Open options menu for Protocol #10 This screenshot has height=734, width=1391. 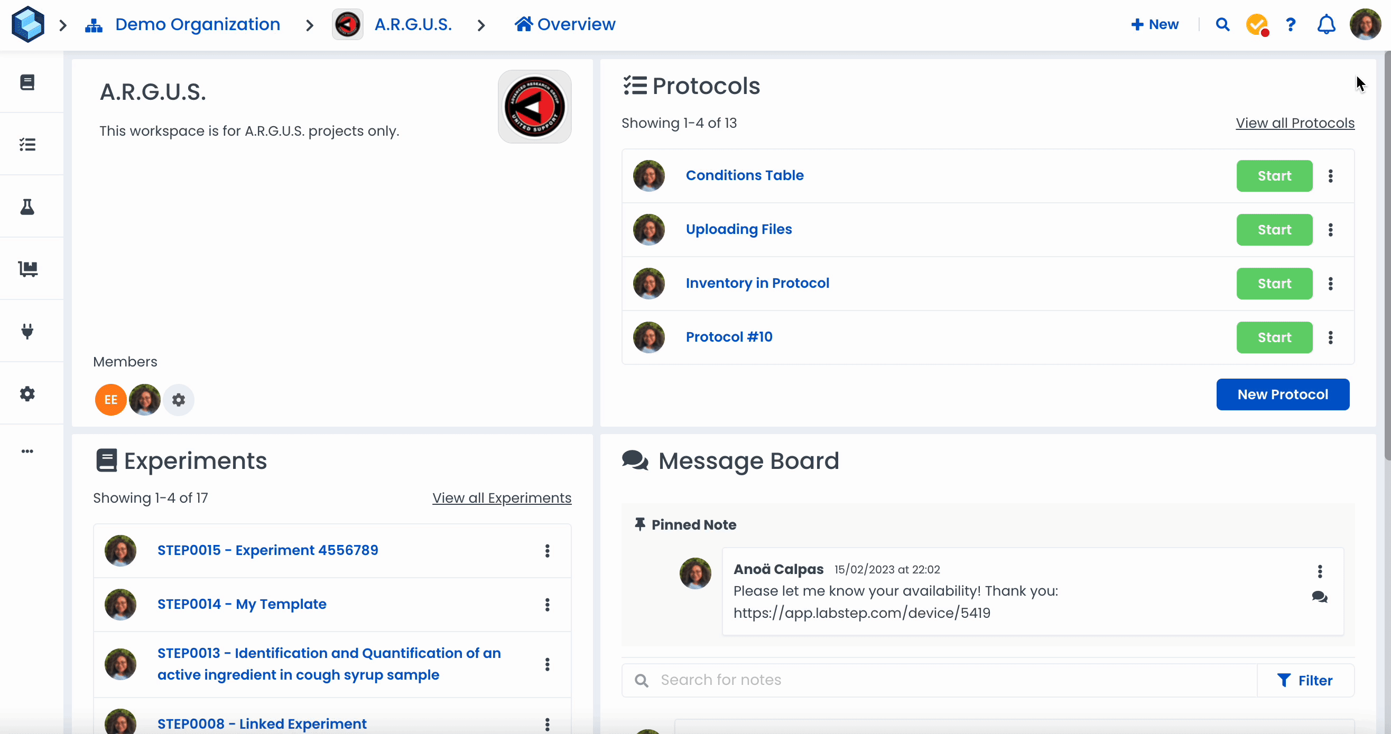(1331, 337)
